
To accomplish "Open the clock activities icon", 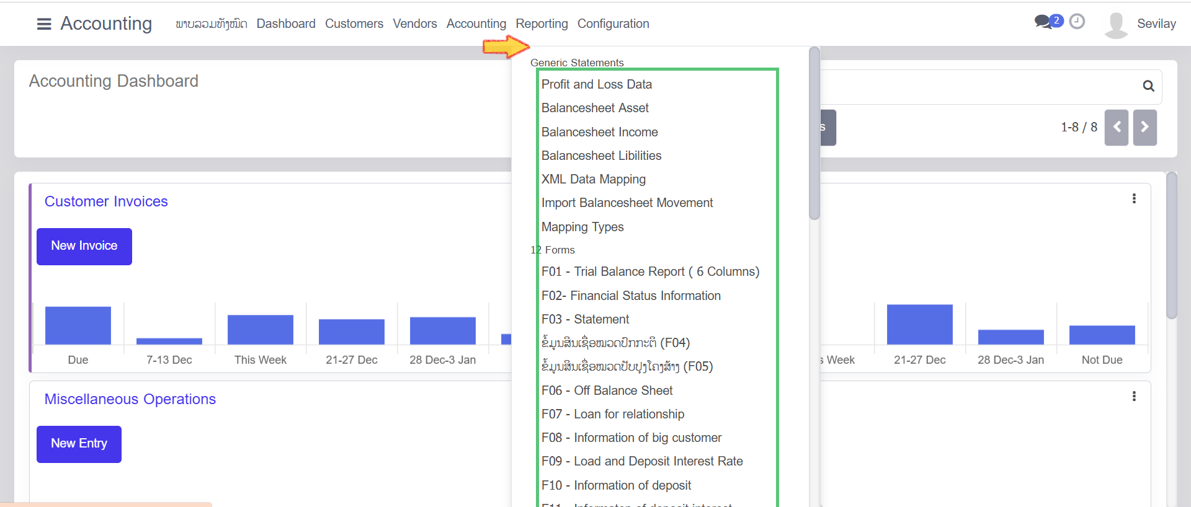I will tap(1077, 22).
